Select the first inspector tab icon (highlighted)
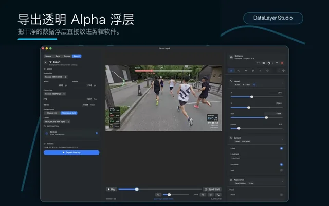Image resolution: width=329 pixels, height=206 pixels. [x=231, y=71]
